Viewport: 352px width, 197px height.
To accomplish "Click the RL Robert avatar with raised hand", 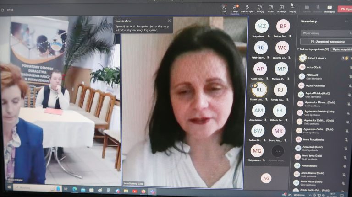I will [259, 90].
